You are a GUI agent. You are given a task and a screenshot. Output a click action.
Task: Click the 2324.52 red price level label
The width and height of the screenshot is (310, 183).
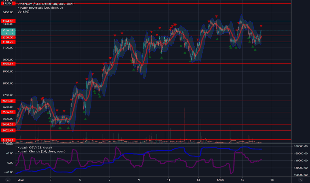(8, 140)
